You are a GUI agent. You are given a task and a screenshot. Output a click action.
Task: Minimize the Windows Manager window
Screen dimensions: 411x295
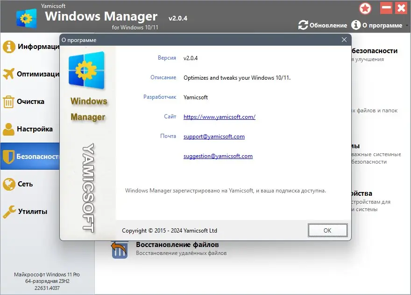386,8
